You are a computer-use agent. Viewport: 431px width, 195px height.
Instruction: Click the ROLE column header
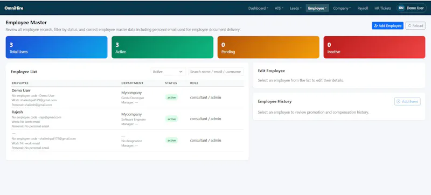194,83
